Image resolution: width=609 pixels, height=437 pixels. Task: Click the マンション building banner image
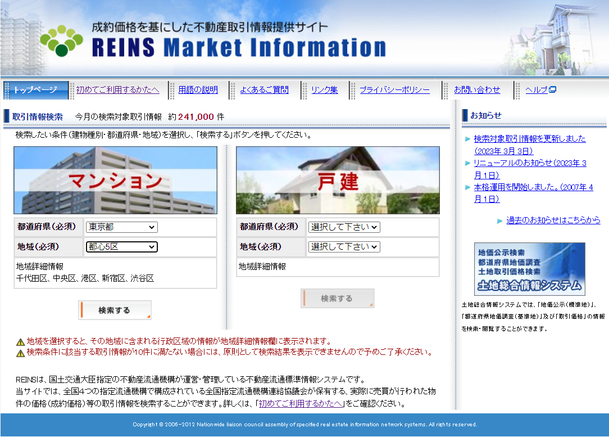pos(115,181)
